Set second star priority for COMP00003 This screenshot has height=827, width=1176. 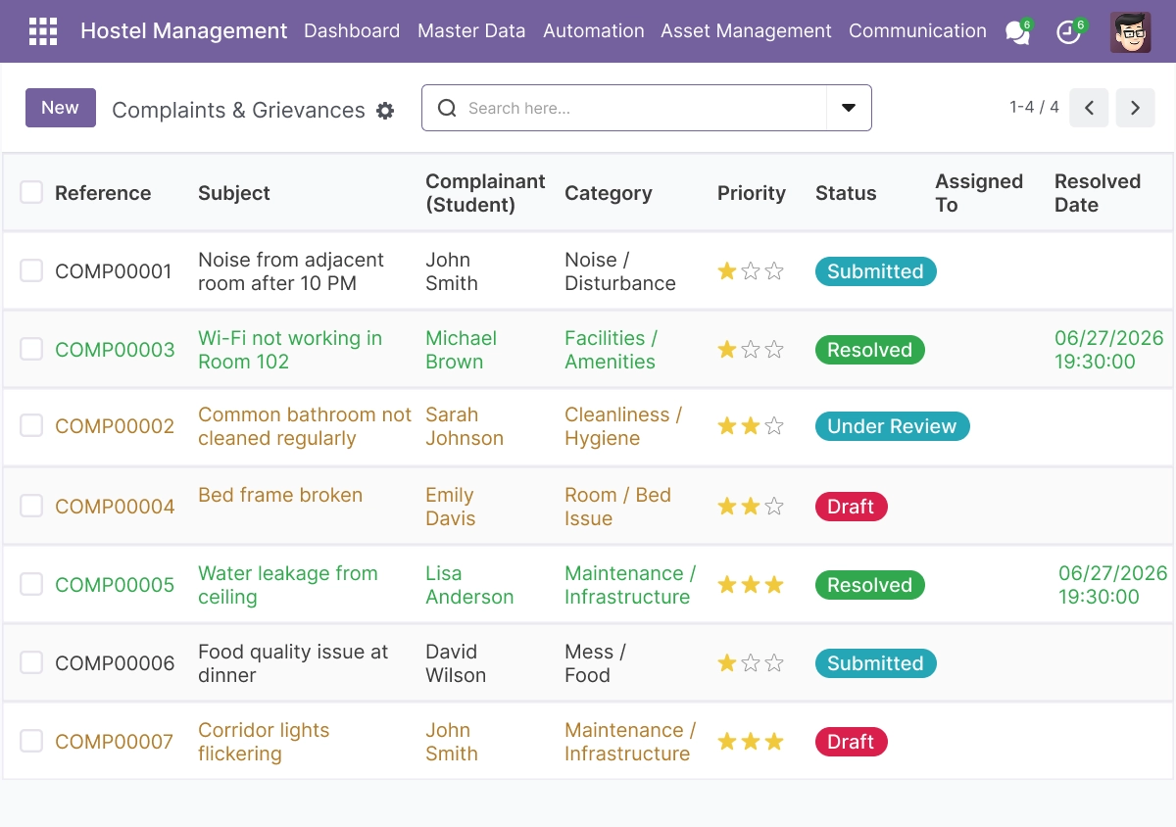751,350
